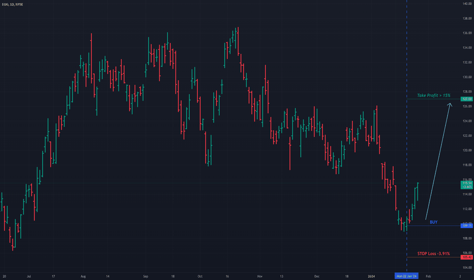Click the 126.00 price axis label
The height and width of the screenshot is (280, 474).
467,106
